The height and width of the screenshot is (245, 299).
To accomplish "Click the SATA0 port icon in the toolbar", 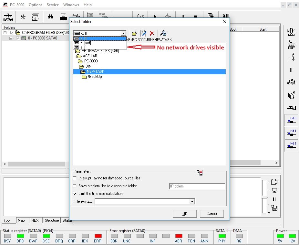I will coord(8,17).
